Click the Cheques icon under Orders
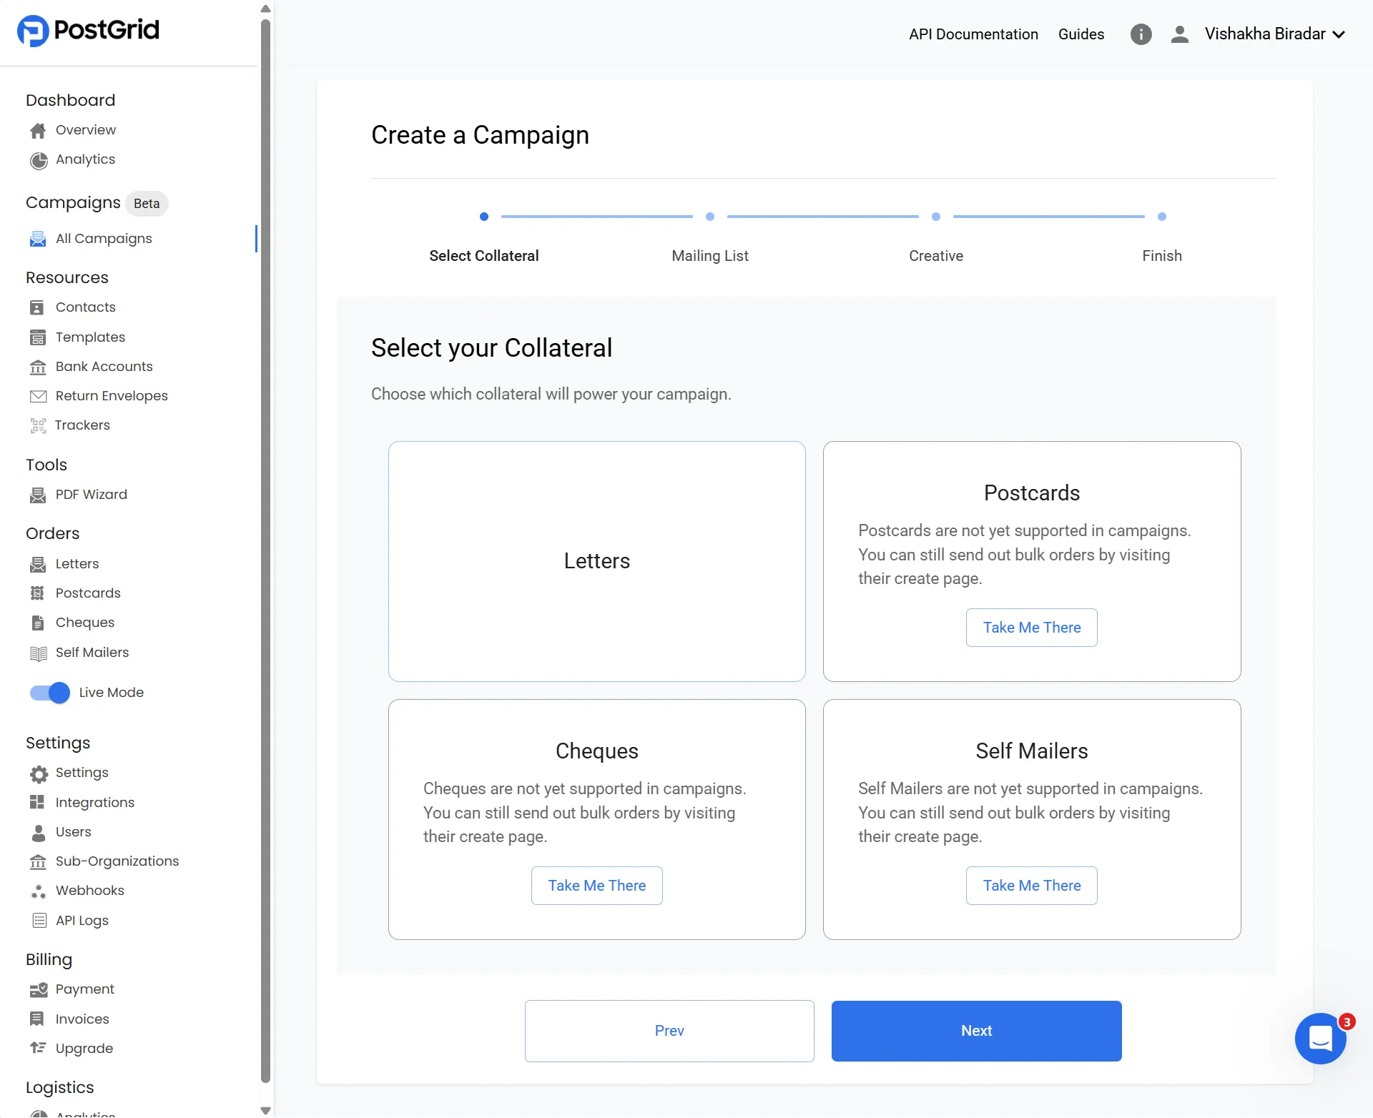This screenshot has height=1118, width=1373. tap(38, 622)
